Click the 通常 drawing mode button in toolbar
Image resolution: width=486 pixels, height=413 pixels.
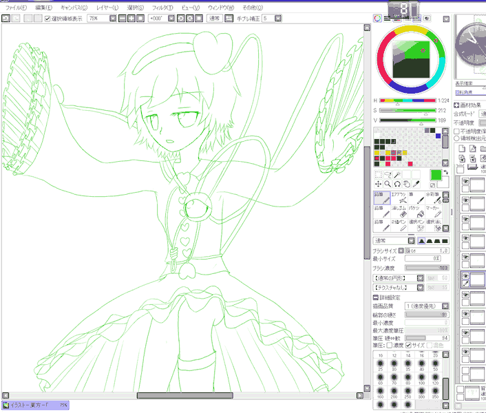click(x=214, y=19)
